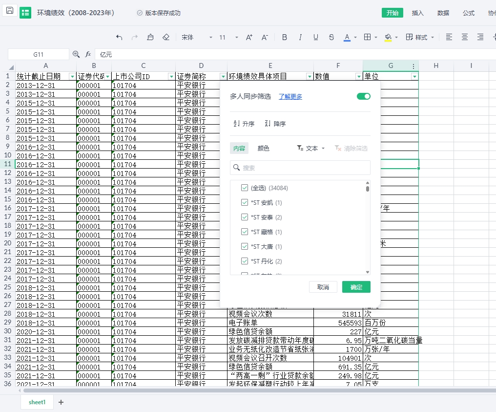The height and width of the screenshot is (412, 496).
Task: Select the format painter icon
Action: coord(150,37)
